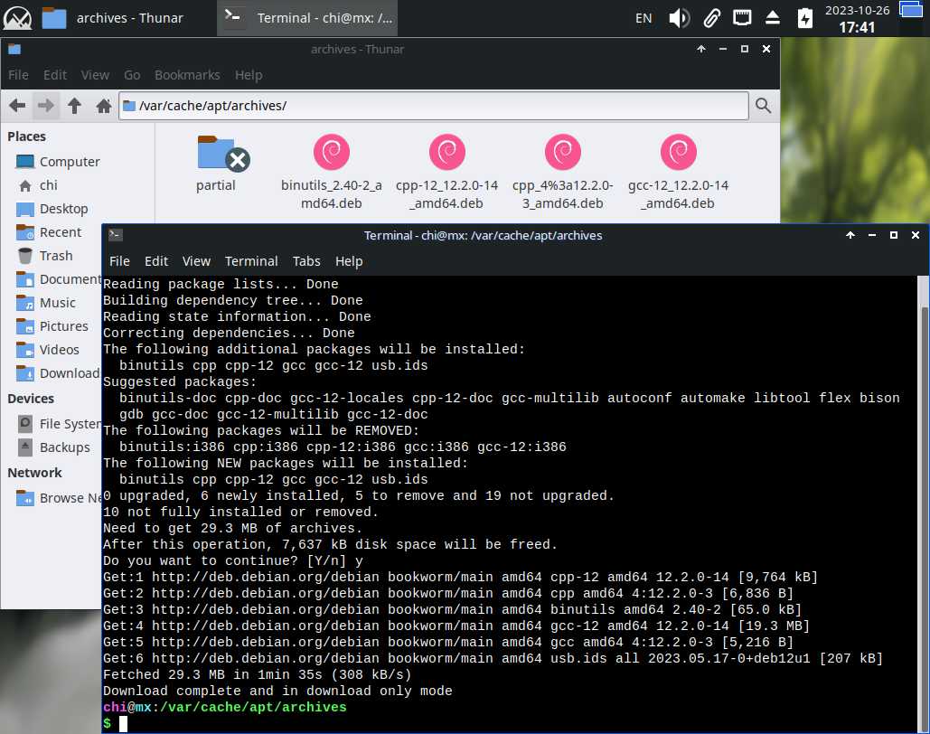Click the Terminal vertical scrollbar
Screen dimensions: 930x734
pos(924,504)
